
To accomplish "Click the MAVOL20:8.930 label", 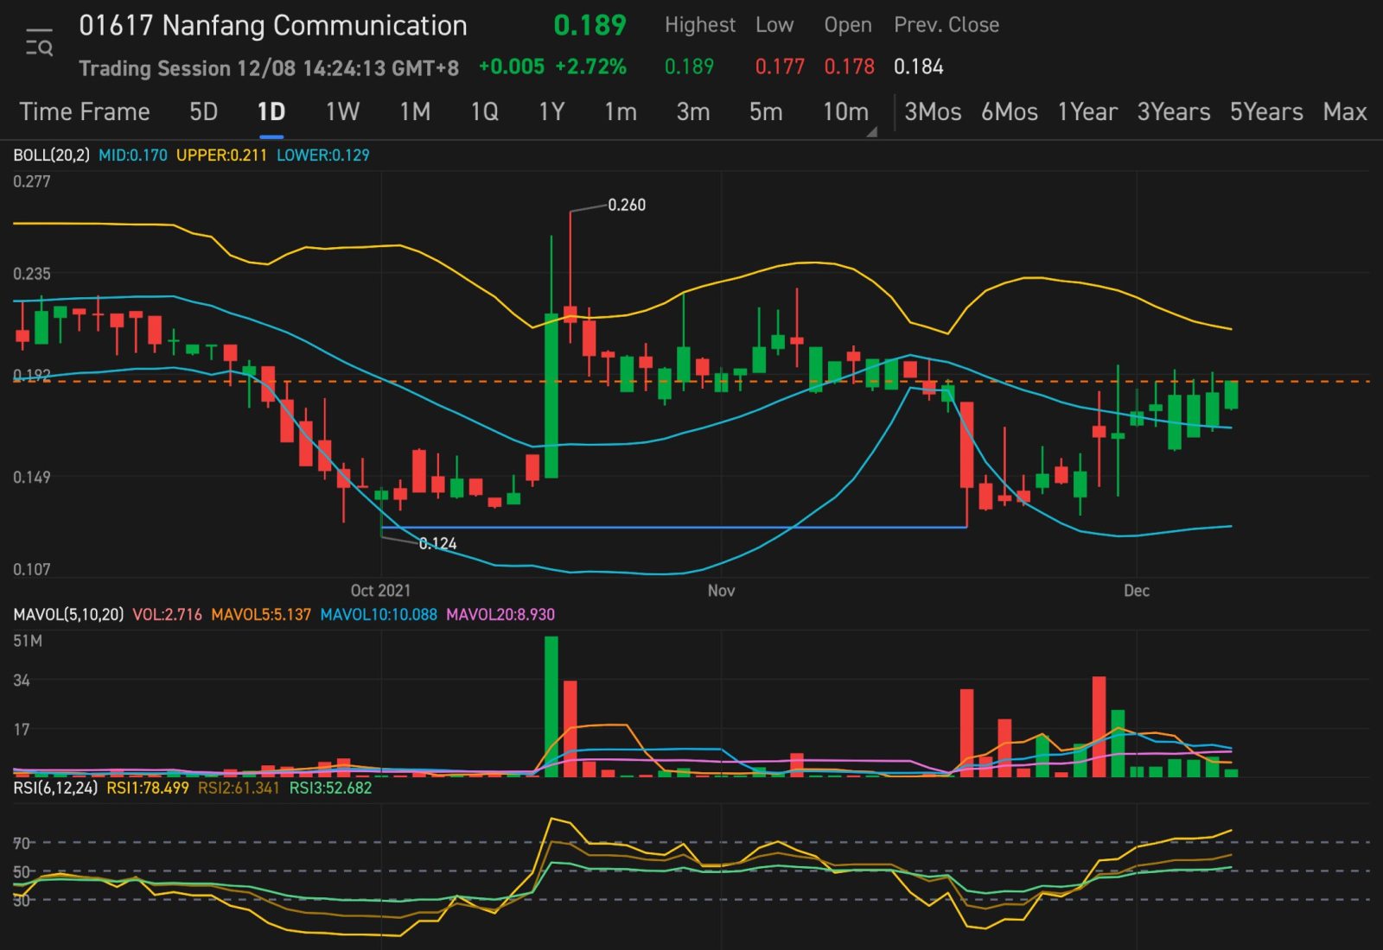I will click(500, 615).
